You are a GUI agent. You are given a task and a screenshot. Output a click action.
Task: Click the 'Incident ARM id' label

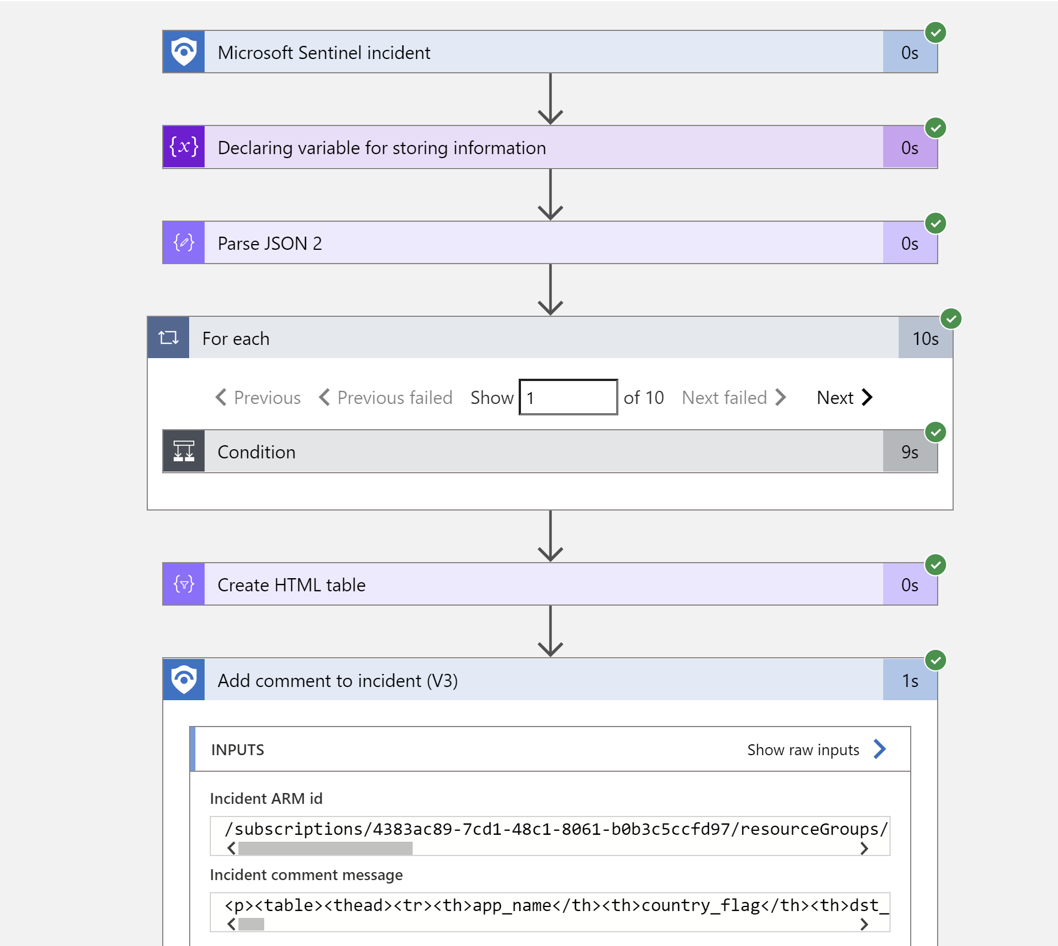click(267, 798)
